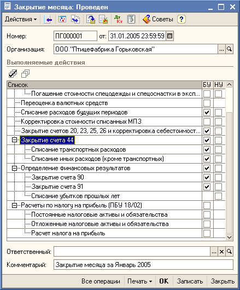The image size is (240, 290).
Task: Click ellipsis select button for Ответственный
Action: 214,252
